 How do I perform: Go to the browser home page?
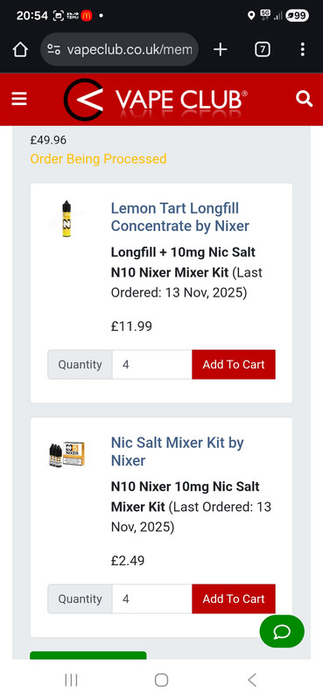[x=20, y=50]
